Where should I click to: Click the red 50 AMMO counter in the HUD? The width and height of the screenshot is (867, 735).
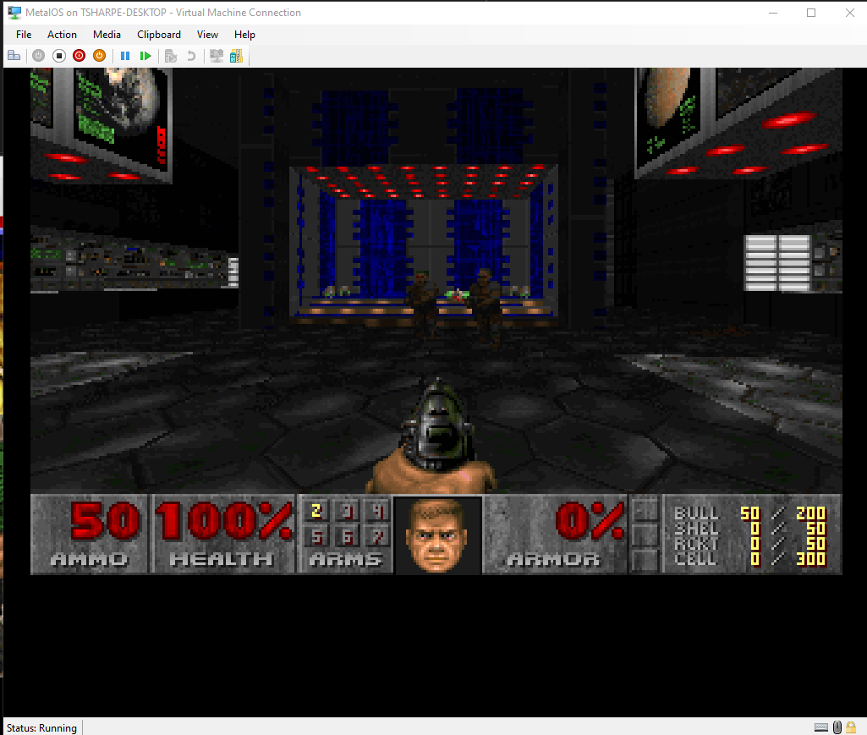pos(105,520)
